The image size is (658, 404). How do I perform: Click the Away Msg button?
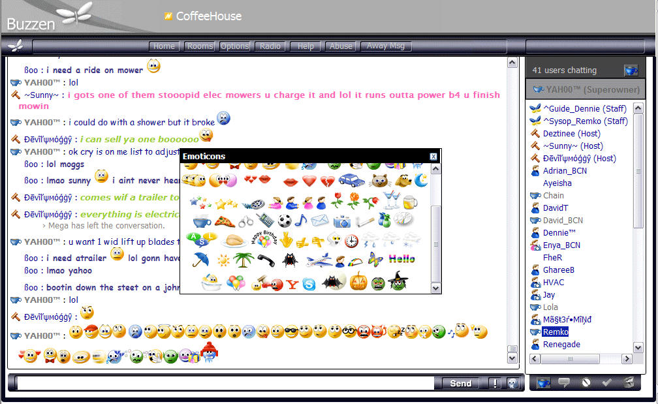tap(386, 46)
